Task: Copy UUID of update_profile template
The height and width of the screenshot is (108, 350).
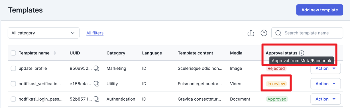Action: point(97,68)
